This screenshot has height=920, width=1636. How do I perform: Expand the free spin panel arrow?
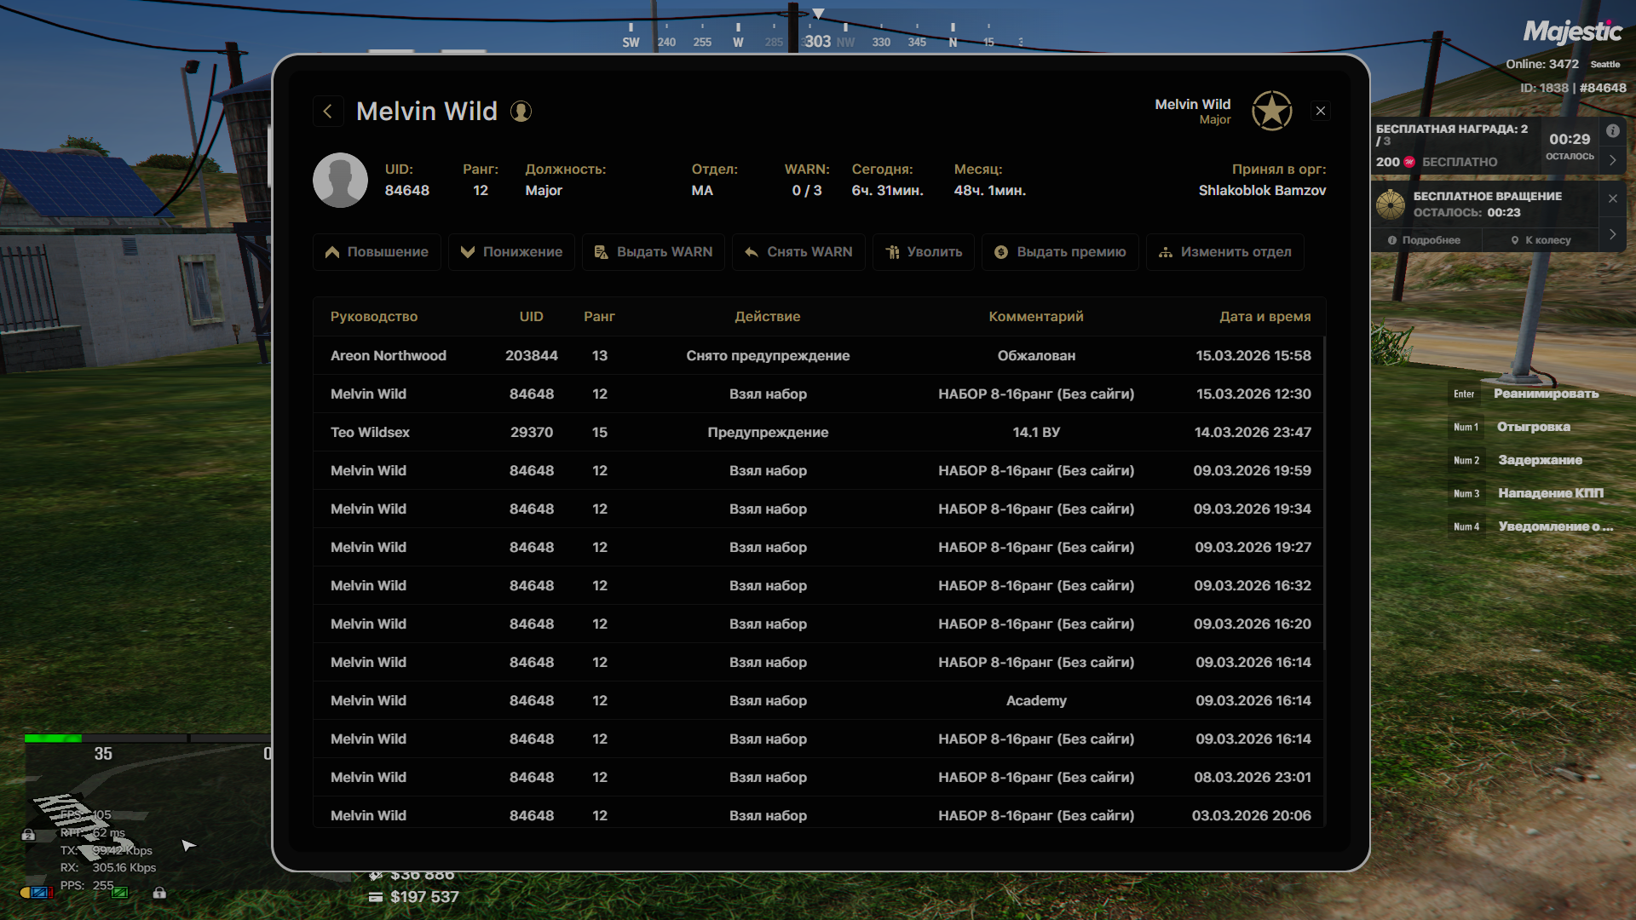[x=1612, y=234]
